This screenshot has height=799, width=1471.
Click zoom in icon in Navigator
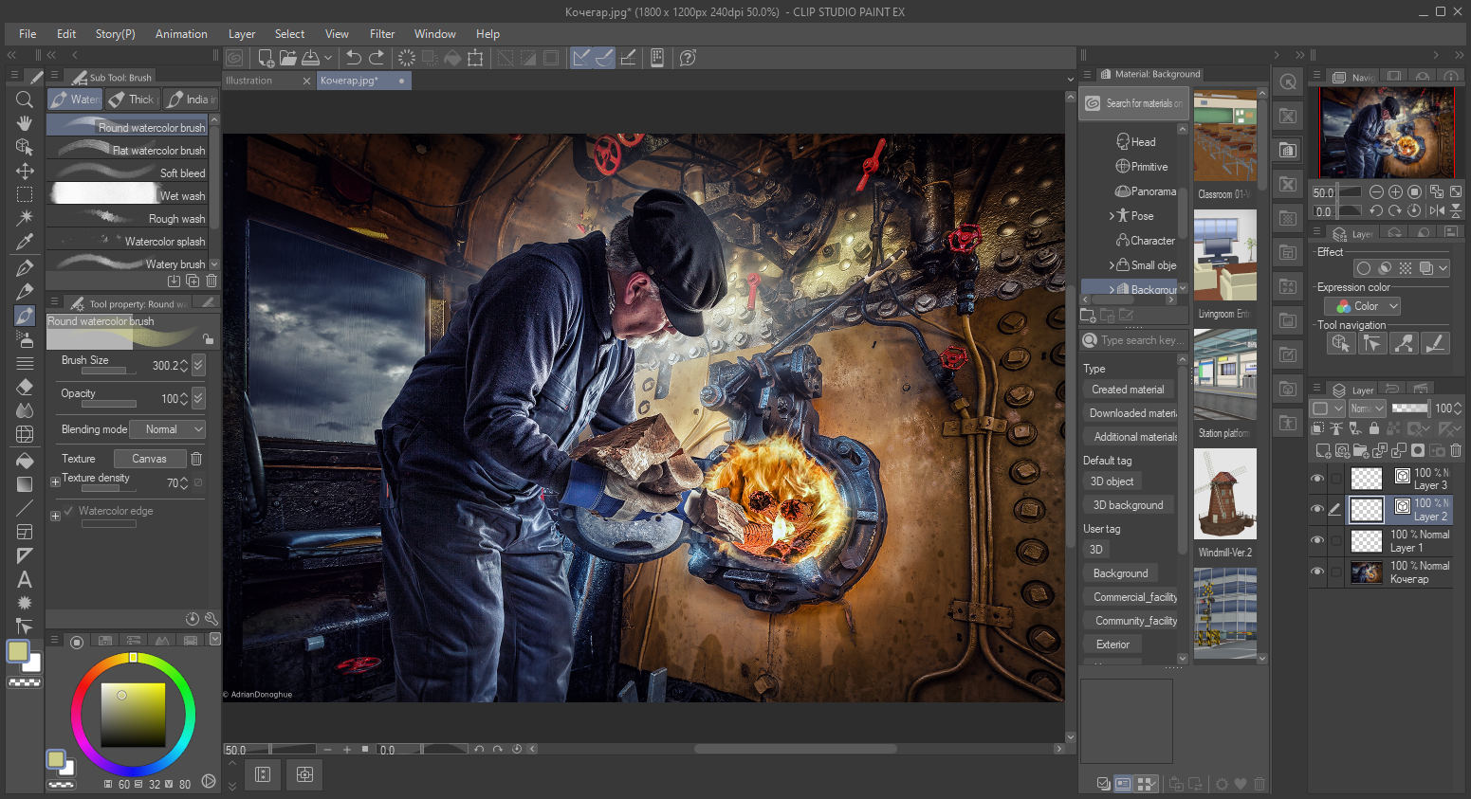point(1395,191)
